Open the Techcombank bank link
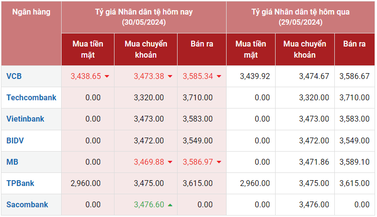Screen dimensions: 377x217 click(x=31, y=97)
